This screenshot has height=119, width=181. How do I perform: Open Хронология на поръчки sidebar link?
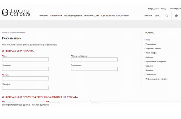(x=156, y=62)
